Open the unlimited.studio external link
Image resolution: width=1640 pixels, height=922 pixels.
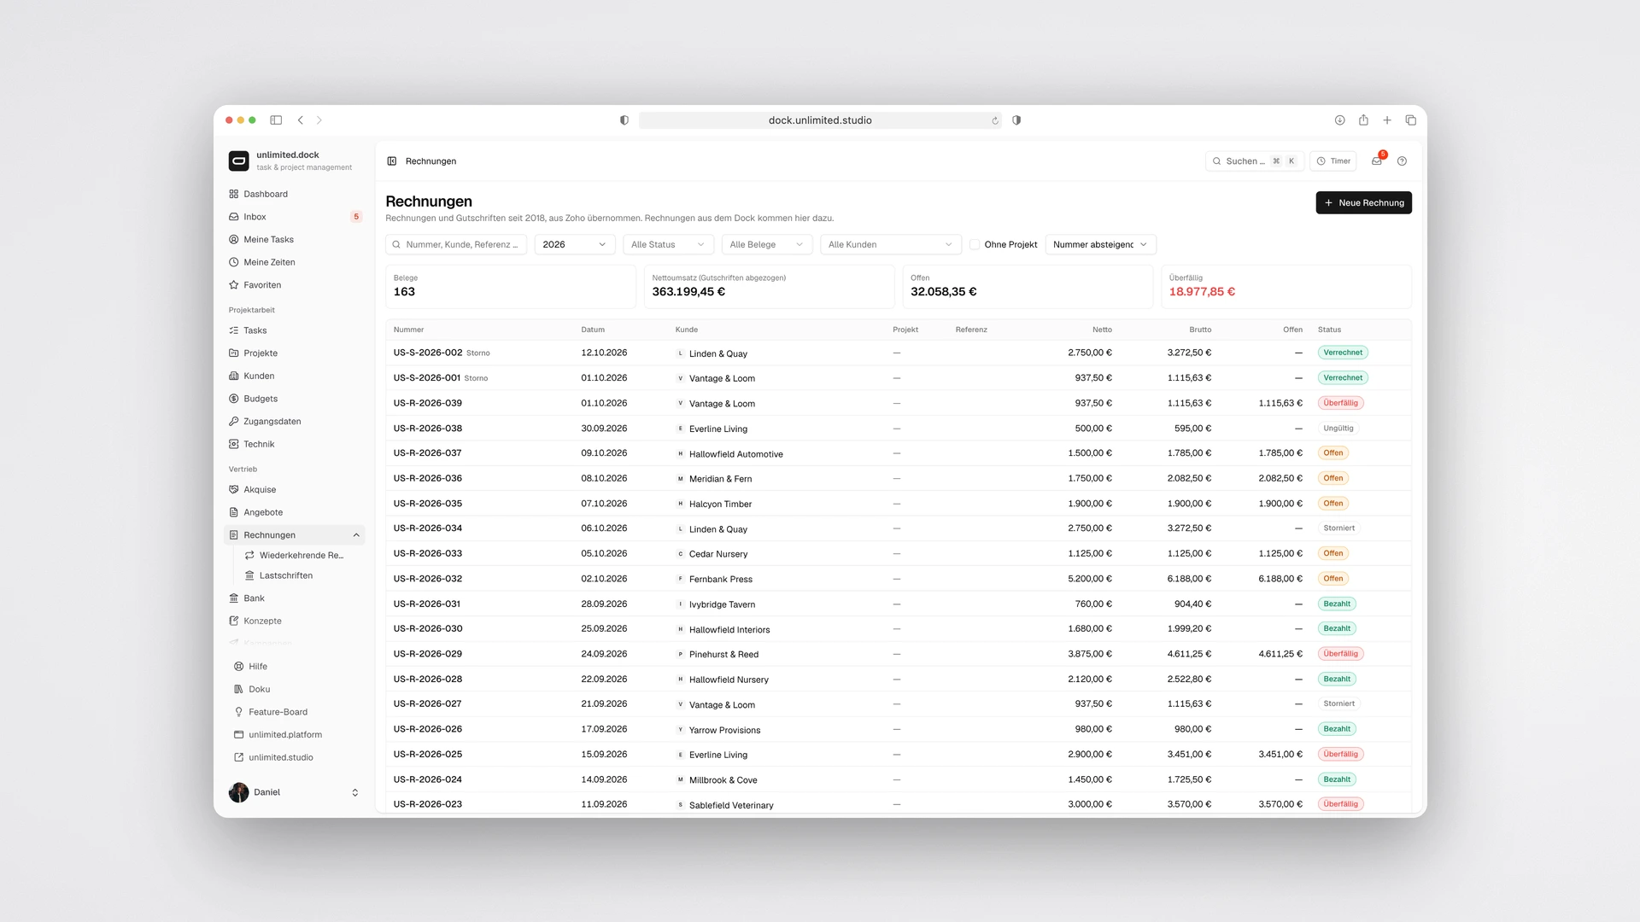295,757
